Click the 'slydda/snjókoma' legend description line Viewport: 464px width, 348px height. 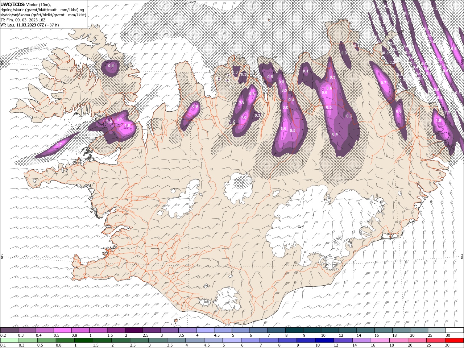(x=43, y=15)
